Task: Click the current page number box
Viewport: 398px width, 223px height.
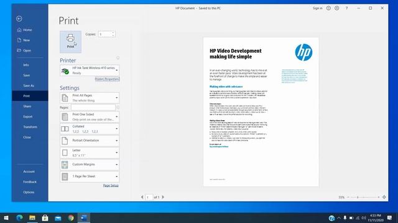Action: pos(149,197)
